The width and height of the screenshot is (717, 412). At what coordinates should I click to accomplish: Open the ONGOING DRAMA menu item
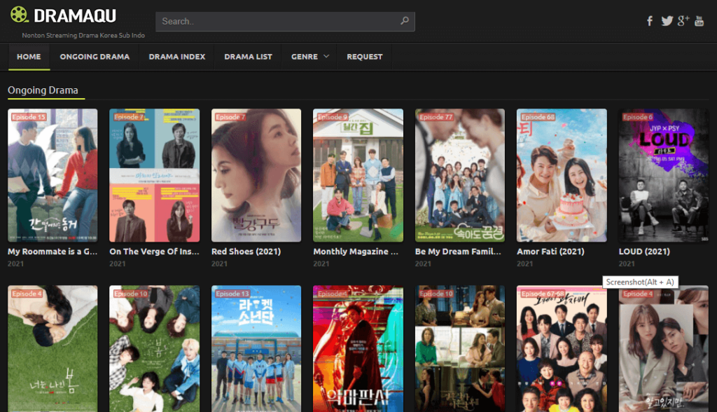coord(95,57)
